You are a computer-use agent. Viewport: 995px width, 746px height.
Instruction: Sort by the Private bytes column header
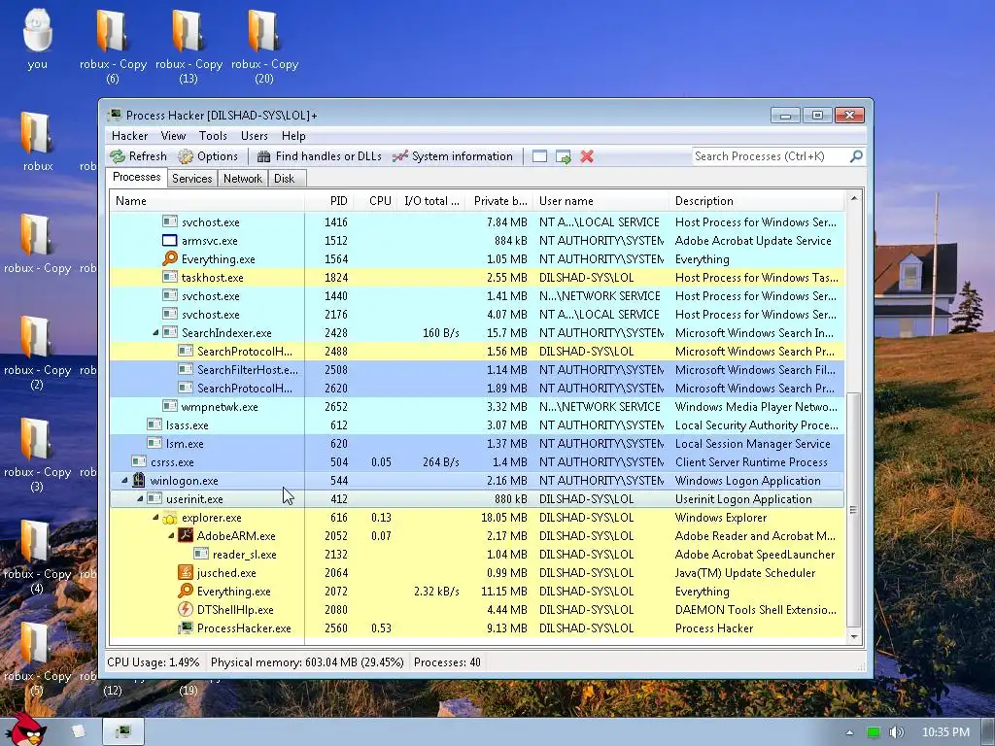click(499, 201)
